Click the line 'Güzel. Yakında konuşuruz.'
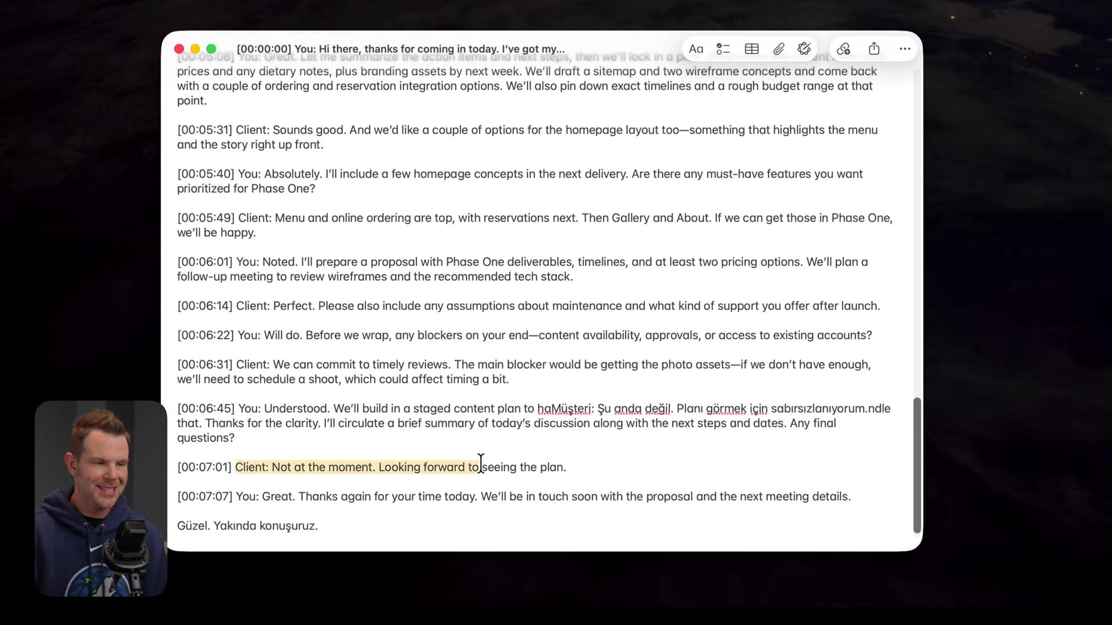The height and width of the screenshot is (625, 1112). [x=247, y=526]
